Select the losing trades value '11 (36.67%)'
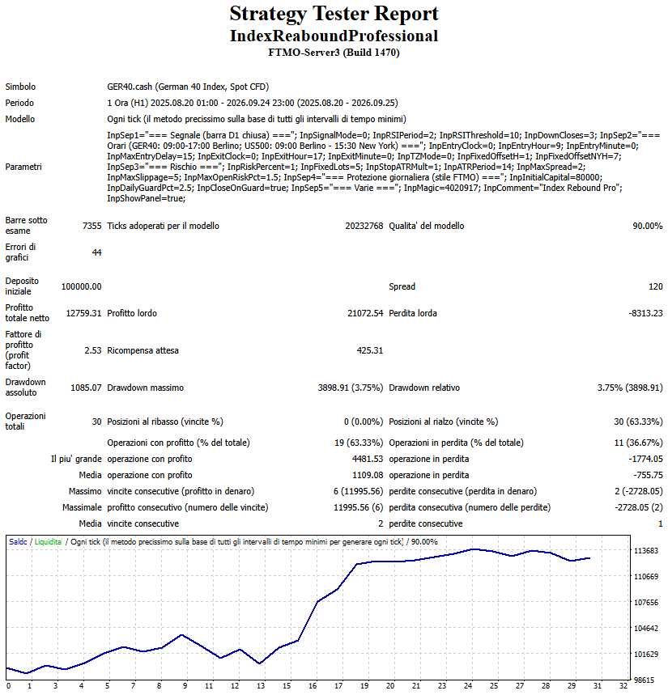The image size is (668, 695). [x=638, y=443]
